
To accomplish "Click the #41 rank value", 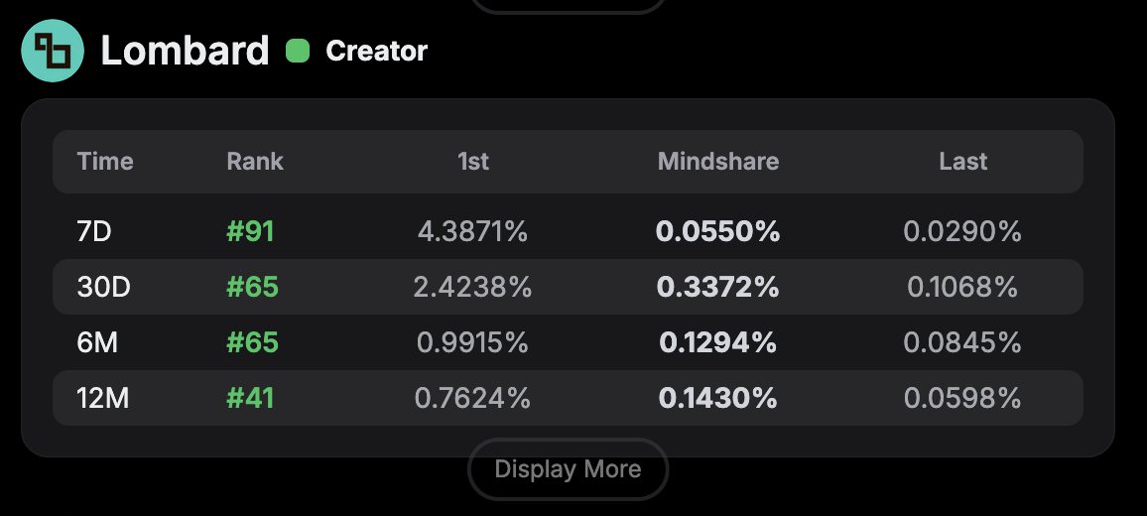I will click(x=250, y=398).
